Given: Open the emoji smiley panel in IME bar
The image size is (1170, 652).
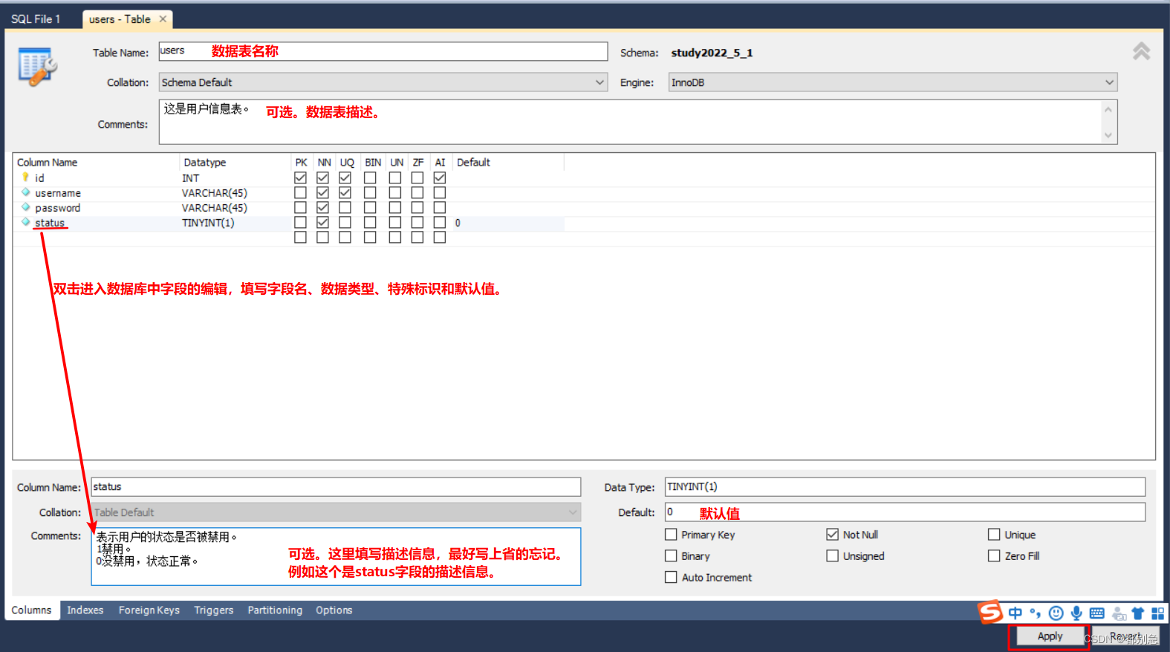Looking at the screenshot, I should coord(1056,613).
